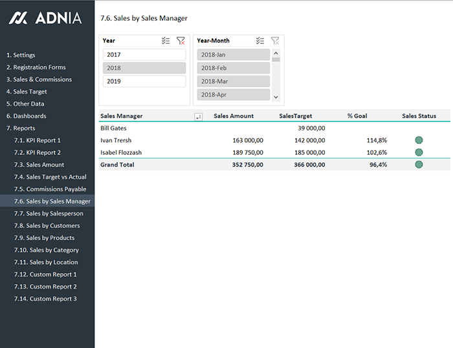Click the Grand Total status circle
Screen dimensions: 453x348
(x=419, y=165)
